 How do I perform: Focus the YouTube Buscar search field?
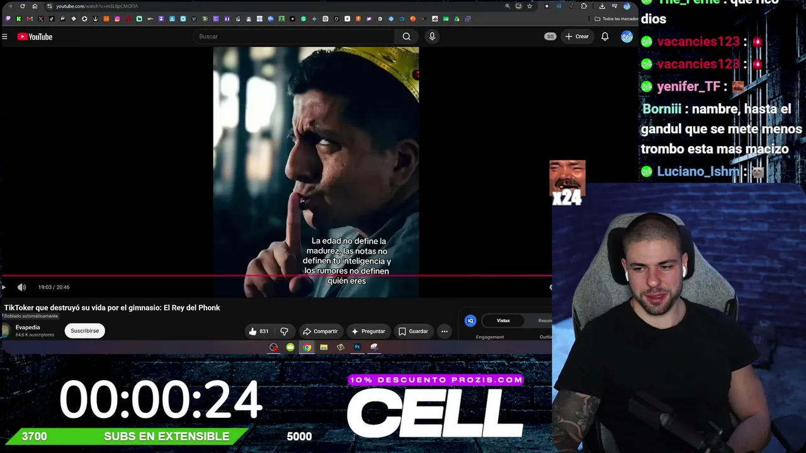(x=295, y=36)
